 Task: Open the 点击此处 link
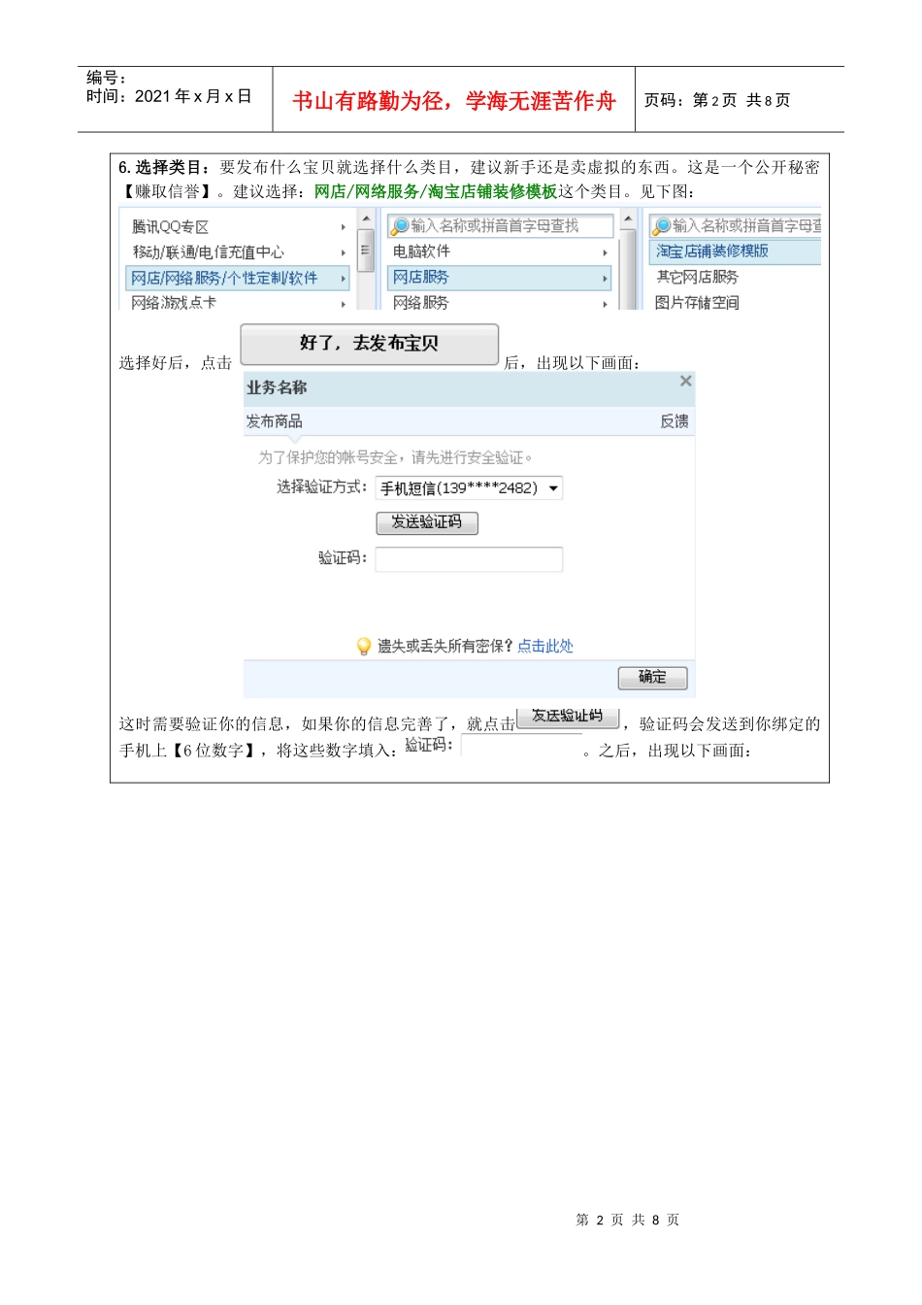544,647
